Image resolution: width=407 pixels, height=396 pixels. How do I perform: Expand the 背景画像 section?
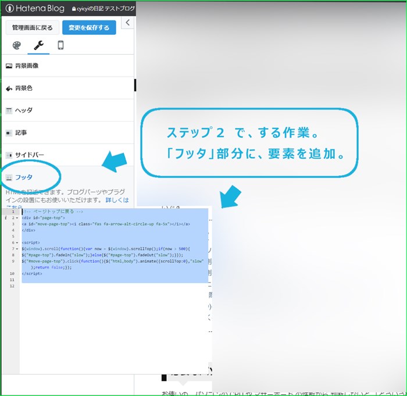(x=67, y=66)
